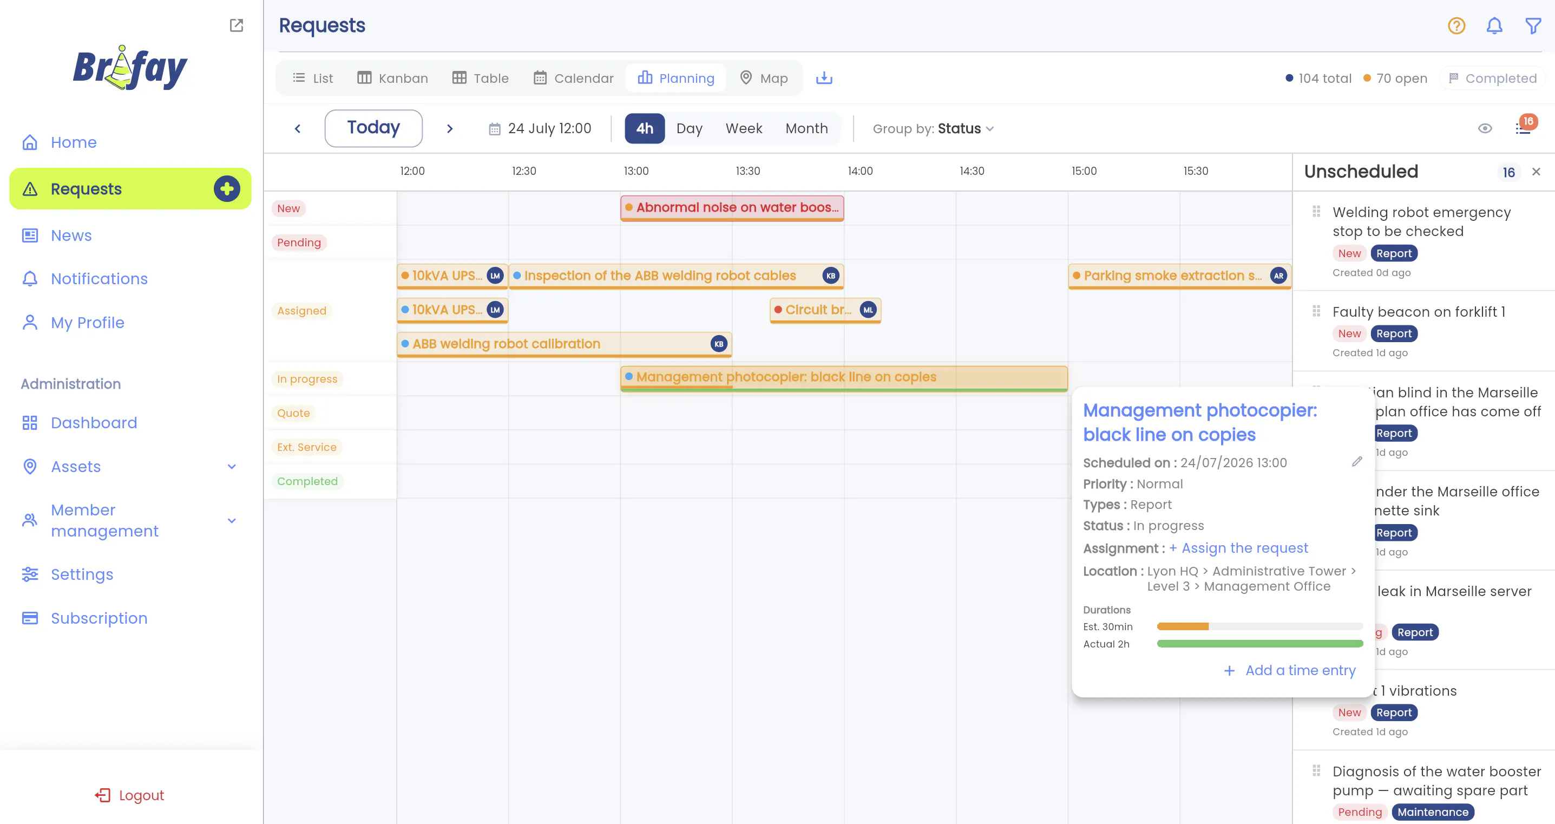Click the KB avatar on ABB welding robot calibration

(x=718, y=344)
